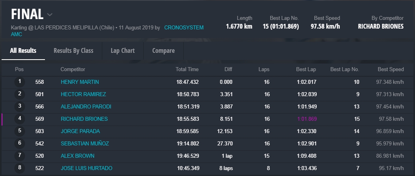
Task: Select the Lap Chart tab
Action: [x=123, y=51]
